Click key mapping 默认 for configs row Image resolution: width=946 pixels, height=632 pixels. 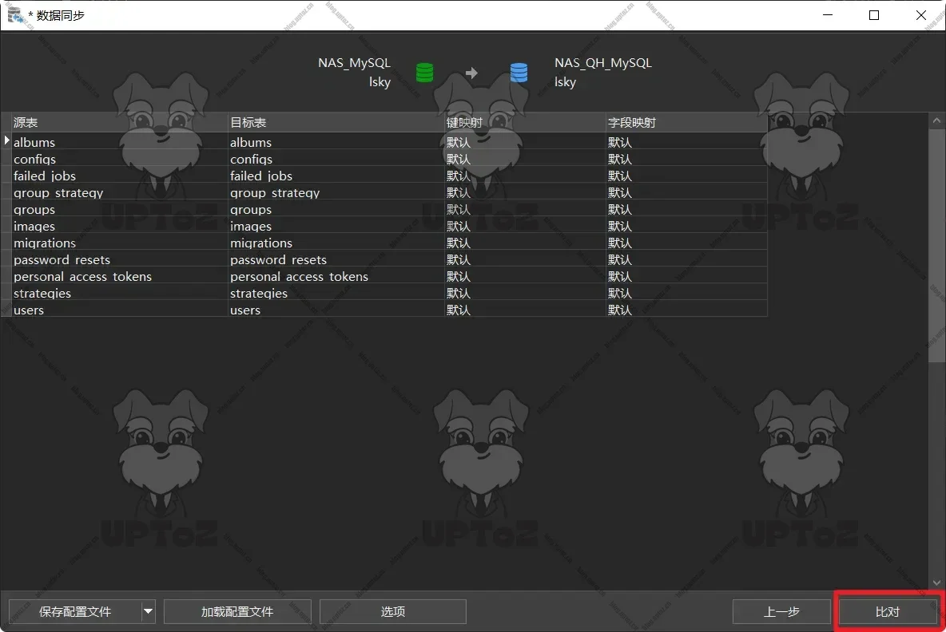point(525,159)
